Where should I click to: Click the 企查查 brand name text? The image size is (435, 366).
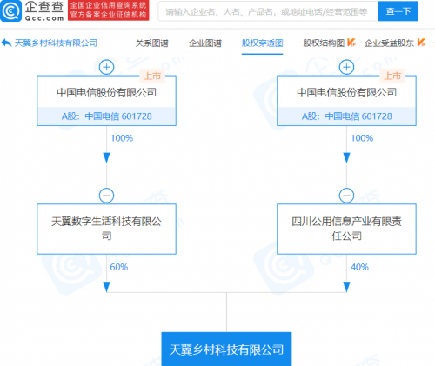click(44, 7)
